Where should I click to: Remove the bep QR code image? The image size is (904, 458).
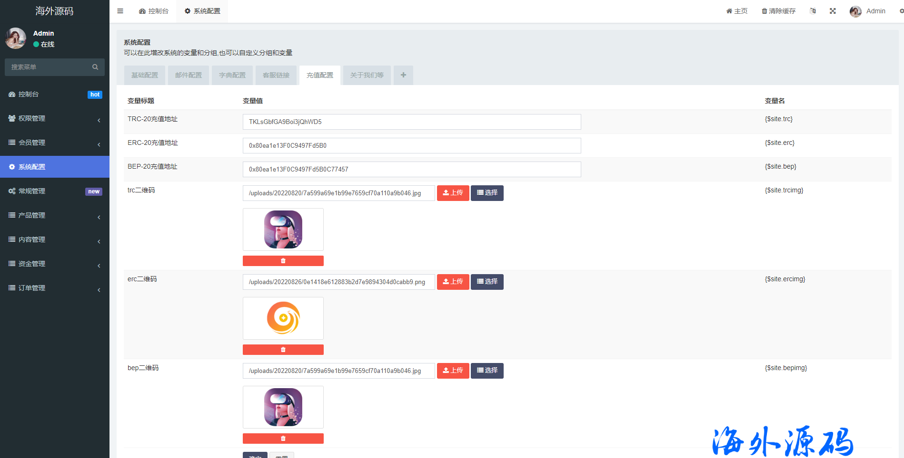tap(283, 439)
